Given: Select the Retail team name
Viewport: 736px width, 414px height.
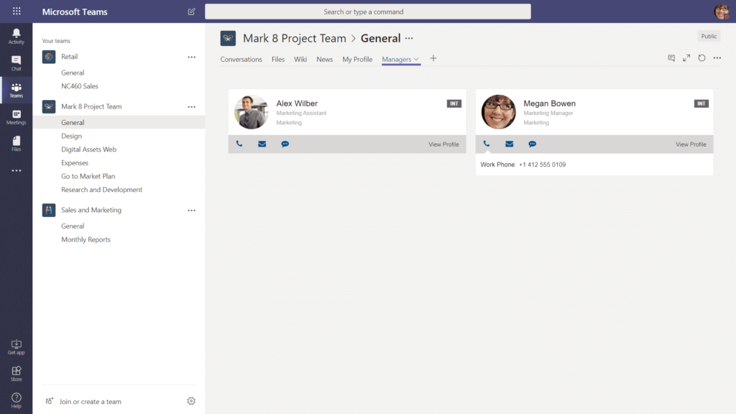Looking at the screenshot, I should pos(70,57).
